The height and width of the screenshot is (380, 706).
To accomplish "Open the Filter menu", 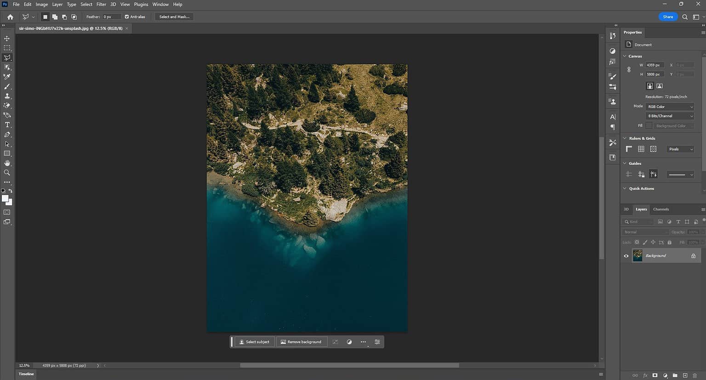I will click(x=101, y=4).
